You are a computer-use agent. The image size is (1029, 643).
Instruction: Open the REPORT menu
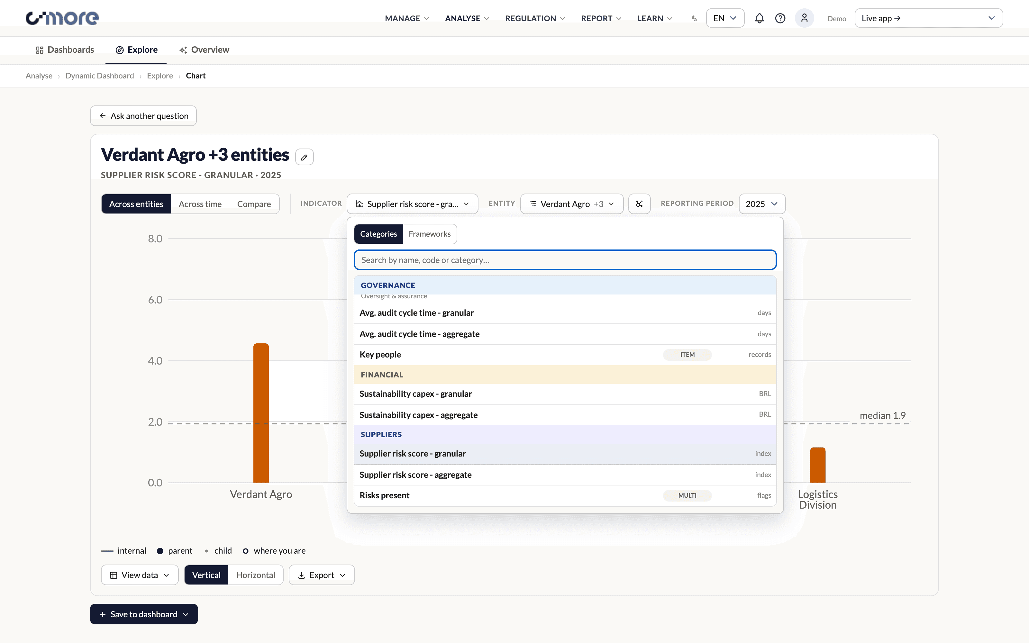[x=601, y=18]
